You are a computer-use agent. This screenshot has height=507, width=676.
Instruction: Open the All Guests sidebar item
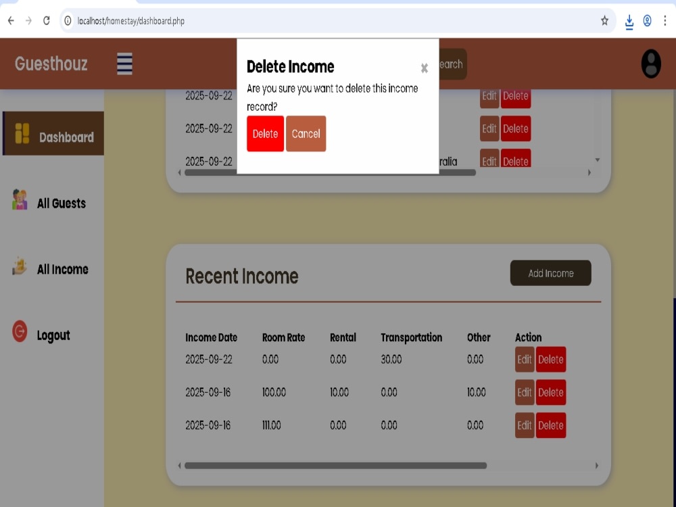[x=52, y=201]
